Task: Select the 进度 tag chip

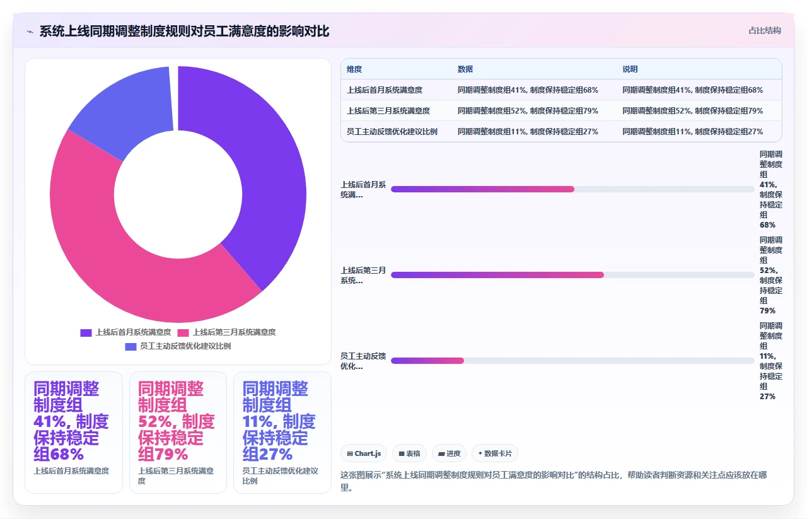Action: pyautogui.click(x=449, y=453)
